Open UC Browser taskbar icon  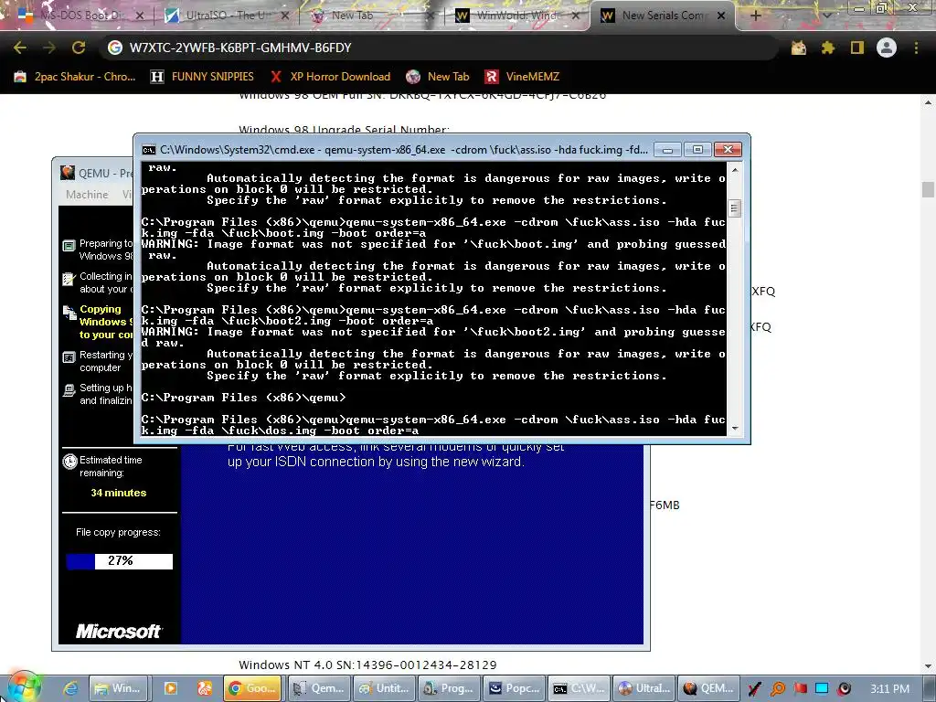[205, 688]
